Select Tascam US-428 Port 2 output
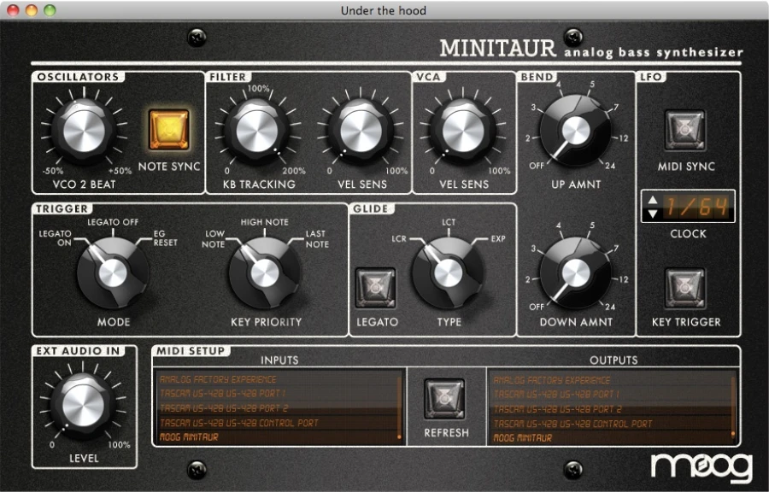This screenshot has height=492, width=769. pos(612,408)
